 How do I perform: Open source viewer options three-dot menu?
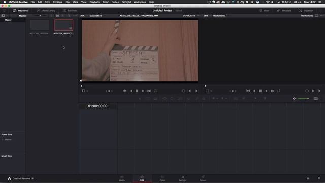click(199, 16)
